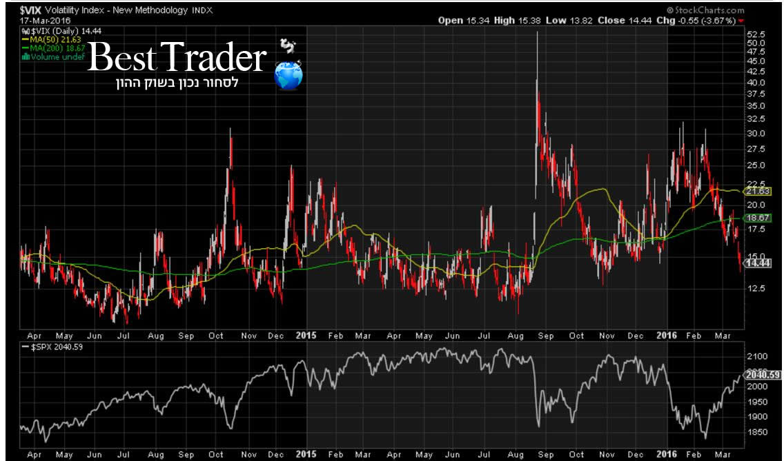The width and height of the screenshot is (784, 461).
Task: Click the yellow MA(50) legend line marker
Action: (23, 41)
